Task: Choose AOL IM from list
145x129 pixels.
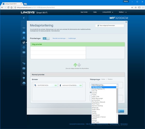Action: pyautogui.click(x=95, y=91)
